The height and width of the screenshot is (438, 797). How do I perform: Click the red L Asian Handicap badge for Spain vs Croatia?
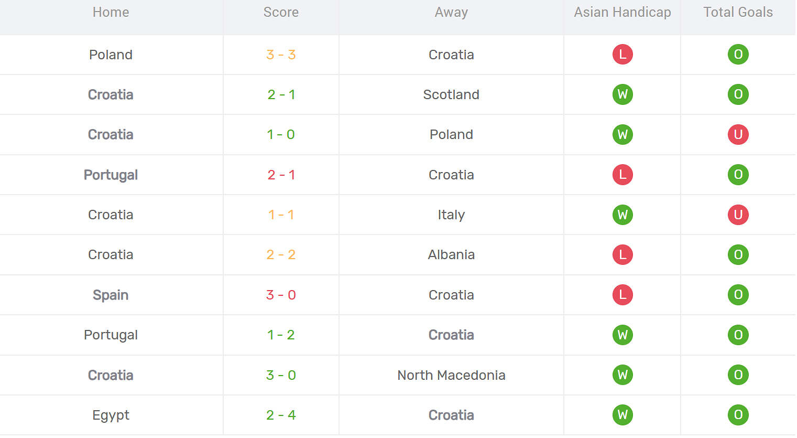[x=623, y=295]
